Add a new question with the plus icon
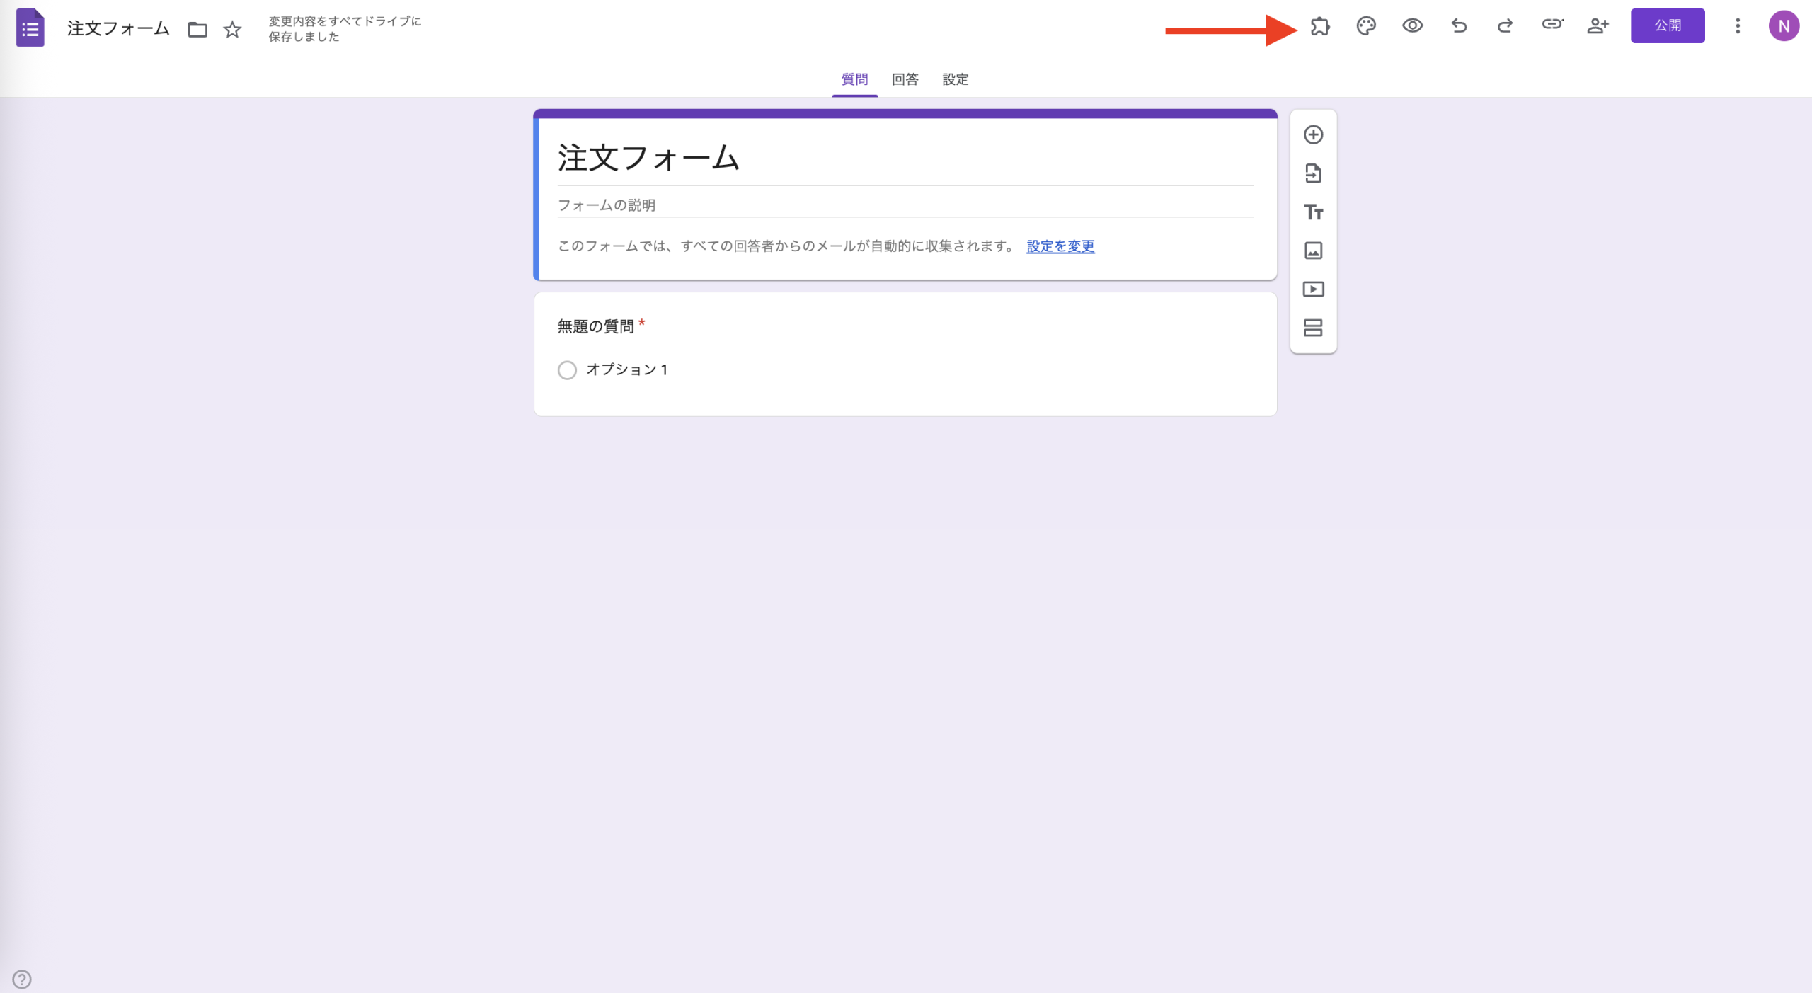 [1313, 135]
